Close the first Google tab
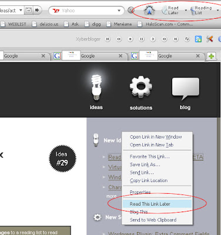Screen dimensions: 221x235 coord(43,56)
